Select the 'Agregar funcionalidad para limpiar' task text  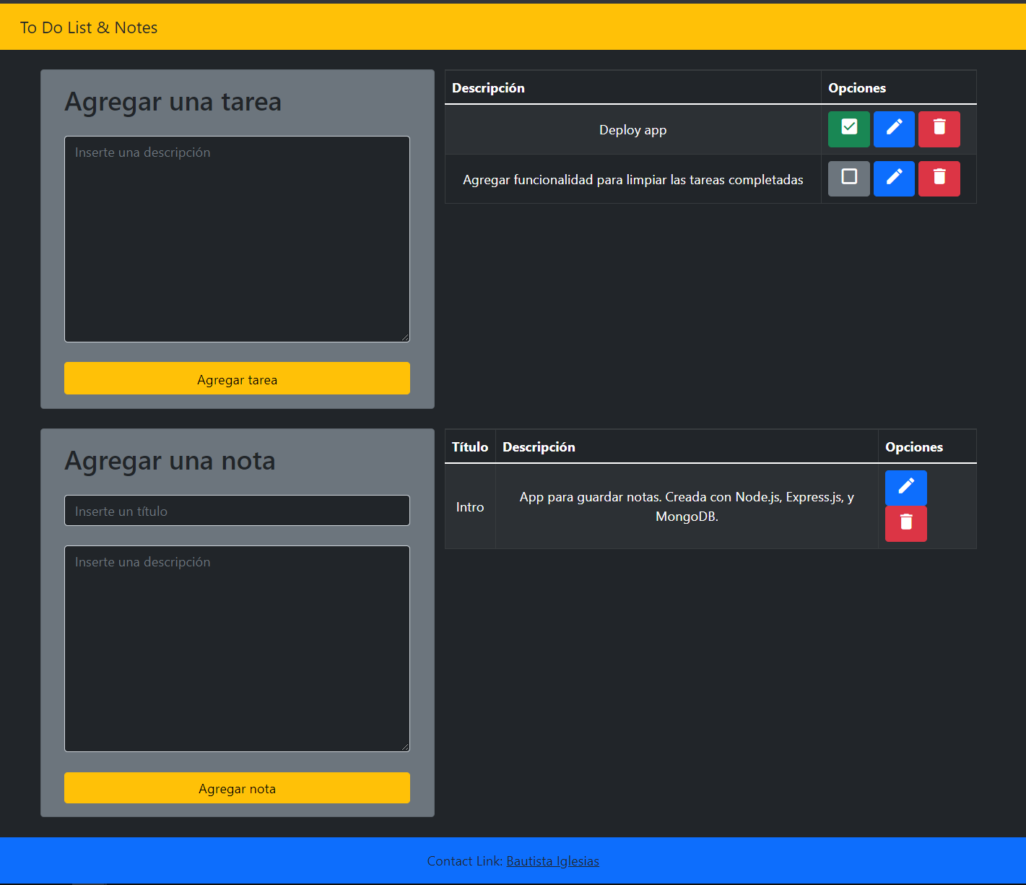click(x=633, y=180)
